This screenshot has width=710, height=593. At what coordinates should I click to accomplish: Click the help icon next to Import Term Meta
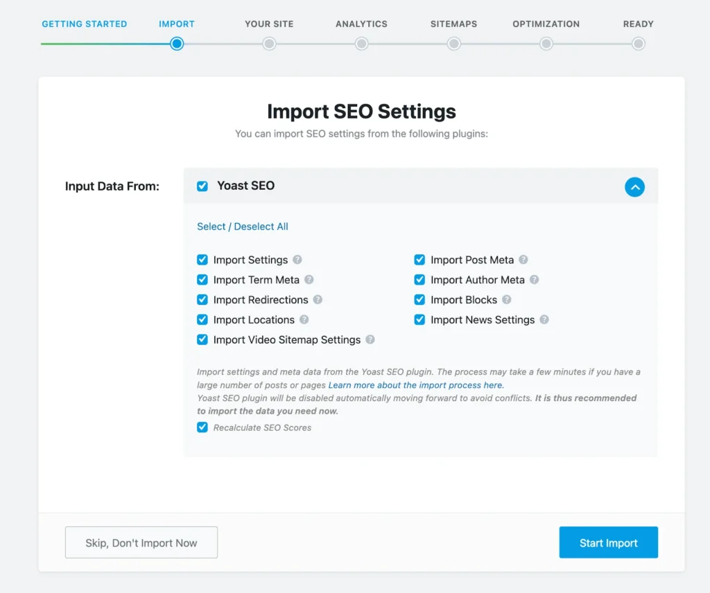point(310,280)
